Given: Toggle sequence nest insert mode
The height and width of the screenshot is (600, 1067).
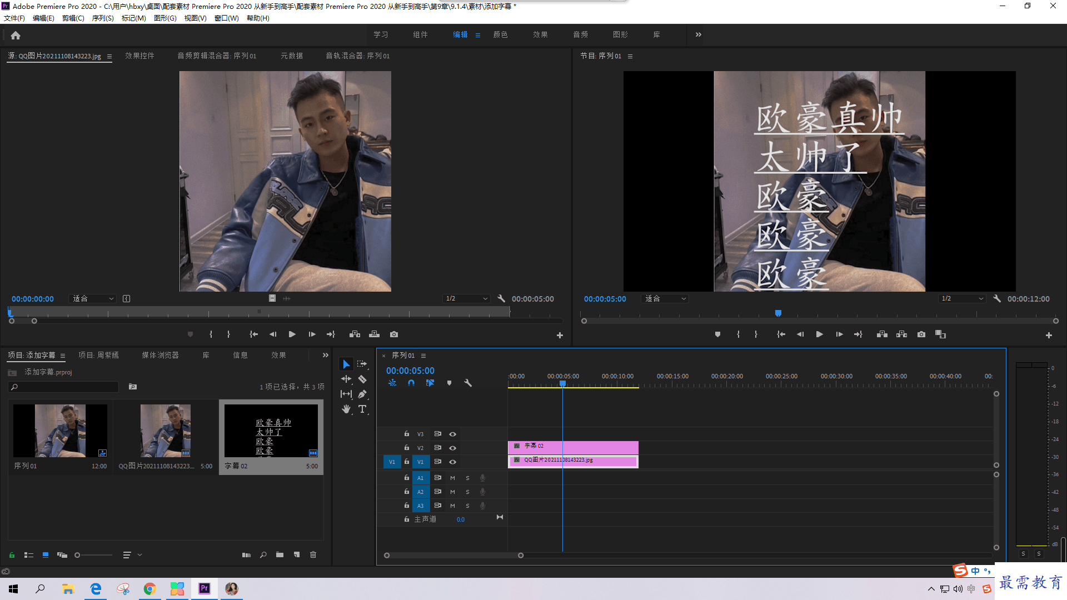Looking at the screenshot, I should (392, 383).
